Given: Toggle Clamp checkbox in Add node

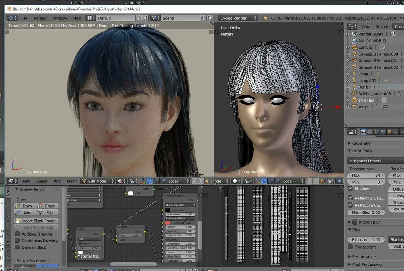Looking at the screenshot, I should click(x=80, y=243).
